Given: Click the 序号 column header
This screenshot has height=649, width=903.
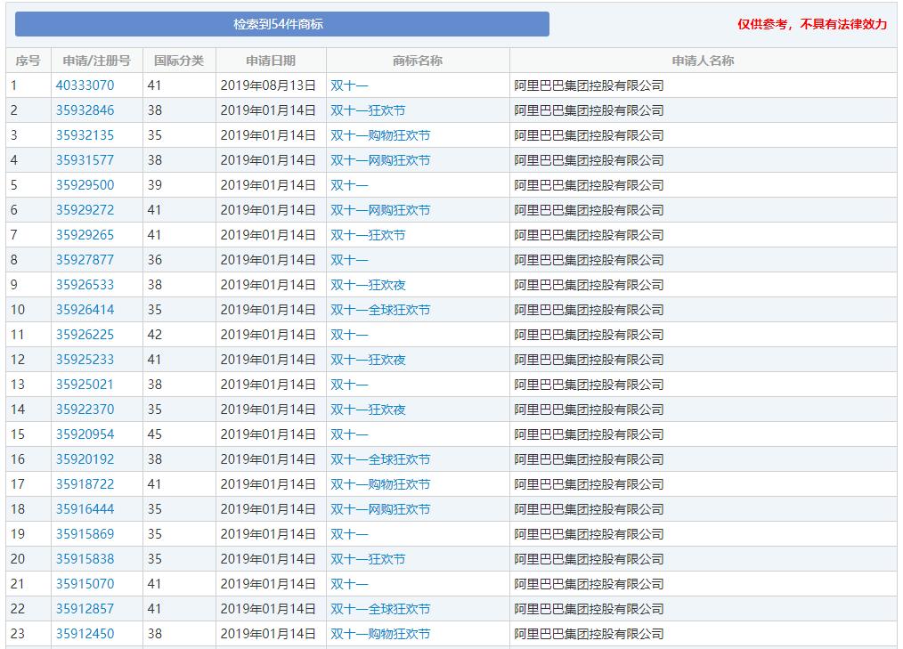Looking at the screenshot, I should (x=28, y=61).
